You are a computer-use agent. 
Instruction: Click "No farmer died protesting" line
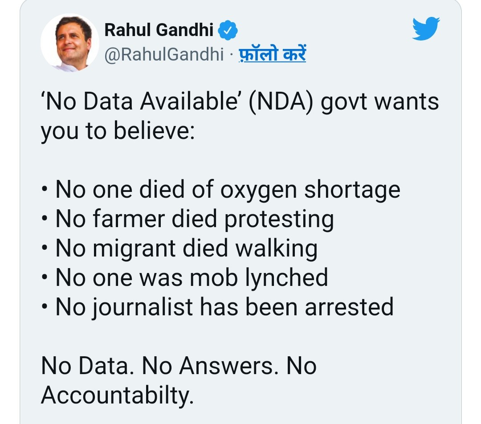tap(195, 219)
